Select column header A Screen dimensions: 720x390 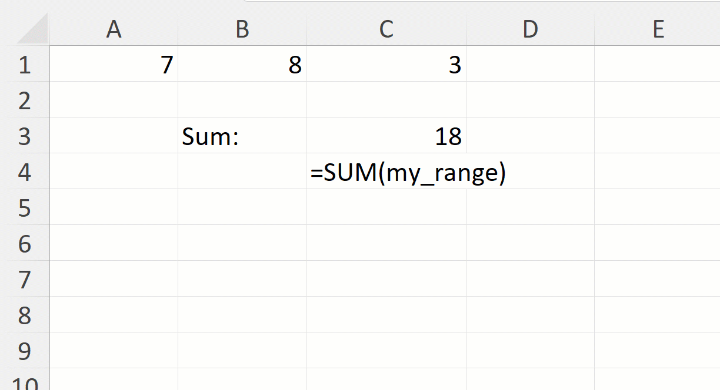(115, 28)
